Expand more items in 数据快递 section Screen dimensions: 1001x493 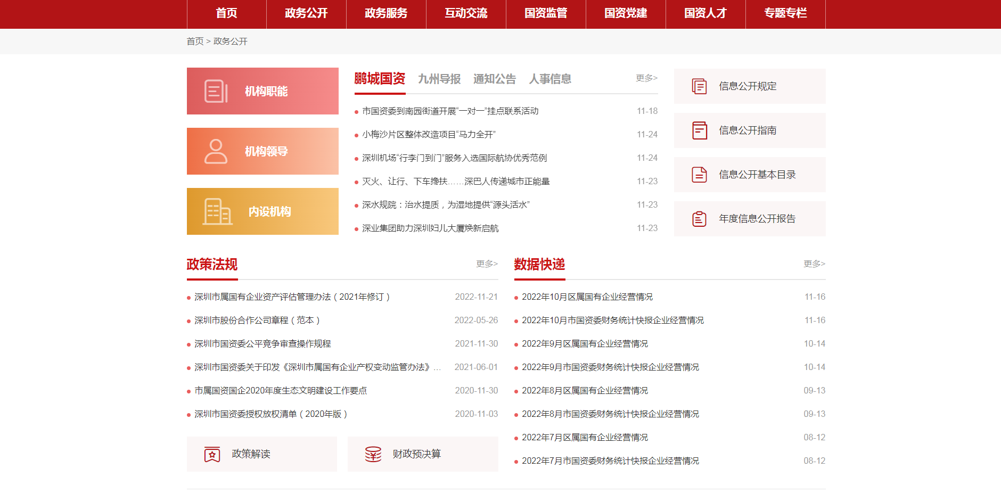[x=814, y=264]
